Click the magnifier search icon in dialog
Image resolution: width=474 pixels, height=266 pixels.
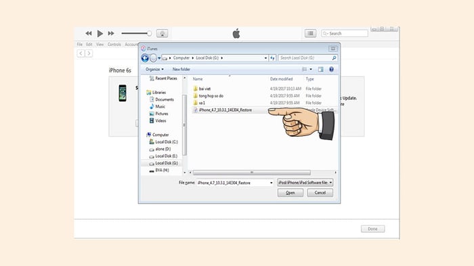334,58
